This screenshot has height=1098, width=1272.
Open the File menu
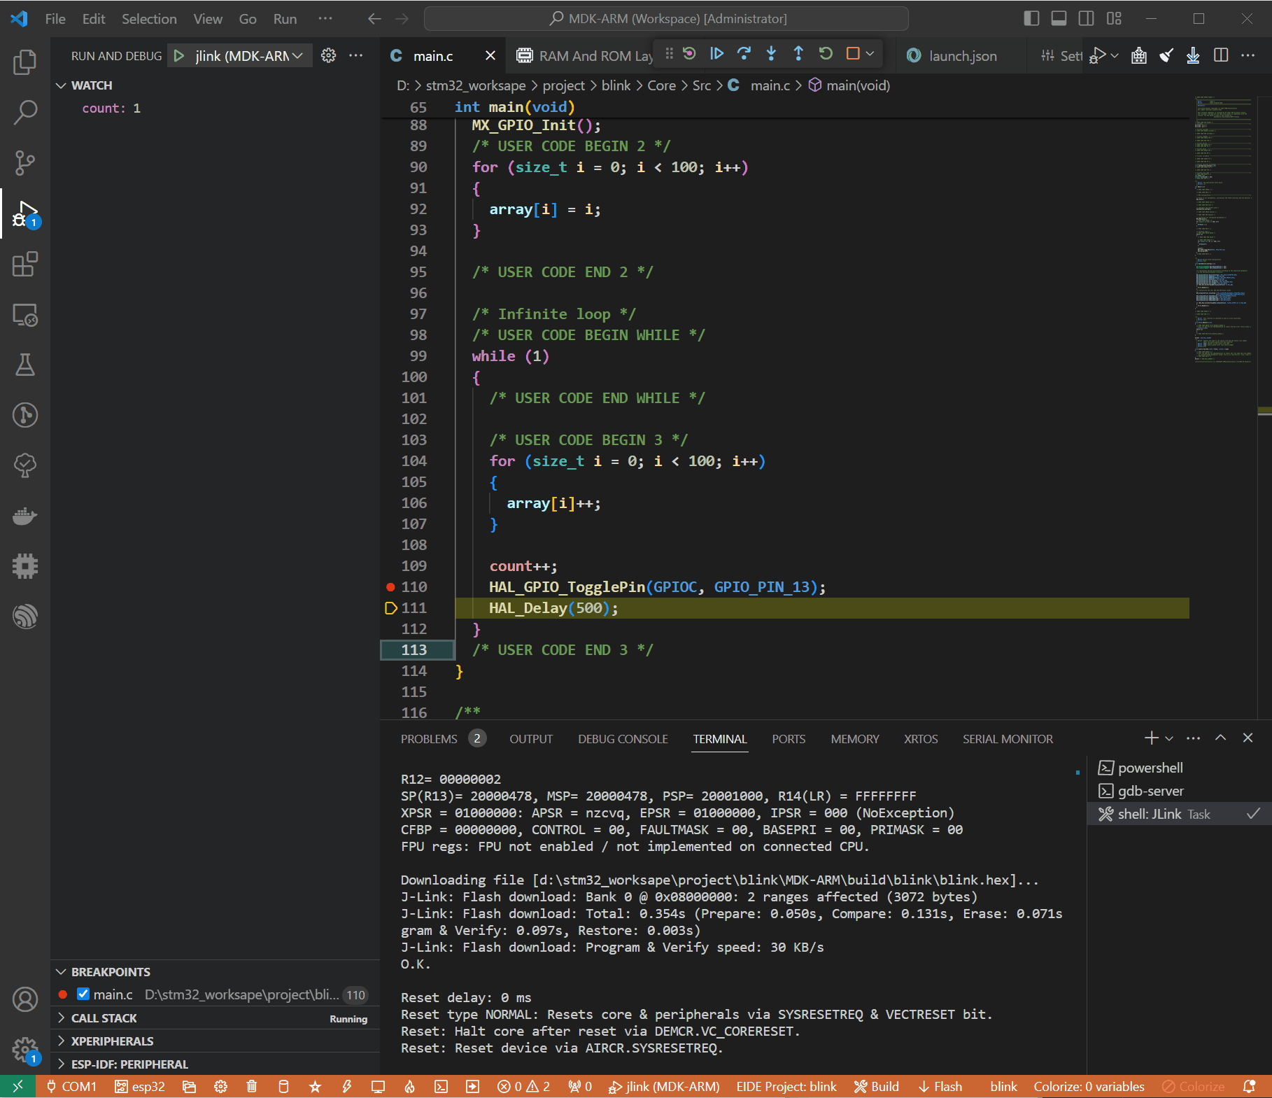pyautogui.click(x=55, y=19)
